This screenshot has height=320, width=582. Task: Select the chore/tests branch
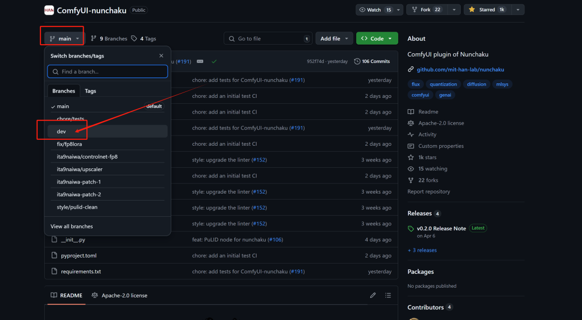(108, 119)
